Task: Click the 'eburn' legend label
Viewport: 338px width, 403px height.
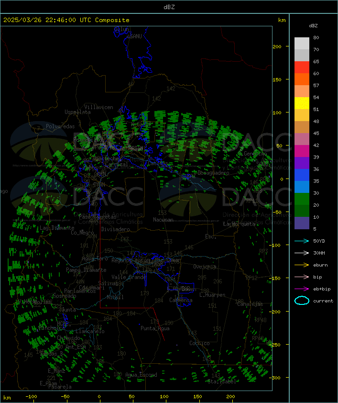Action: [320, 265]
